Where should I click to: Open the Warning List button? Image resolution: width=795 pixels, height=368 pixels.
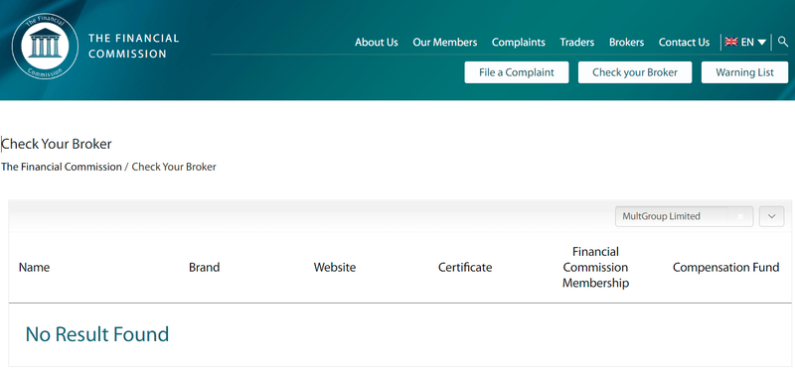744,72
